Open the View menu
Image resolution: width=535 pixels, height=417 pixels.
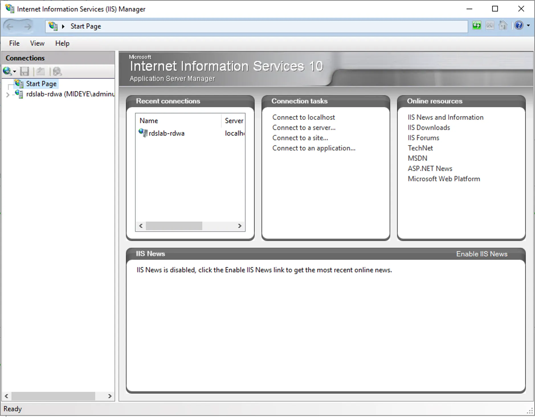coord(37,43)
